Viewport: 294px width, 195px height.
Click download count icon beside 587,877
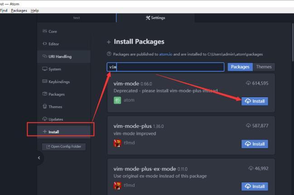coord(248,125)
